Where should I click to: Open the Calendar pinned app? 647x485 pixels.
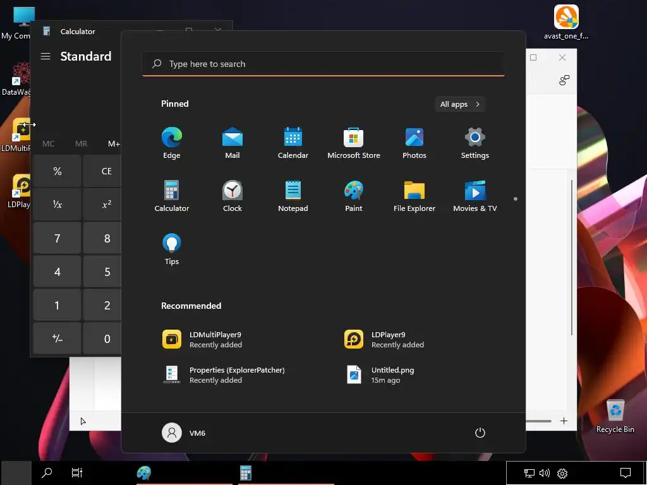point(293,143)
